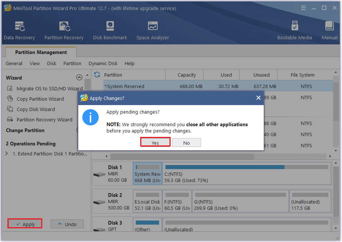Viewport: 342px width, 242px height.
Task: Click the Apply button at bottom left
Action: point(25,224)
